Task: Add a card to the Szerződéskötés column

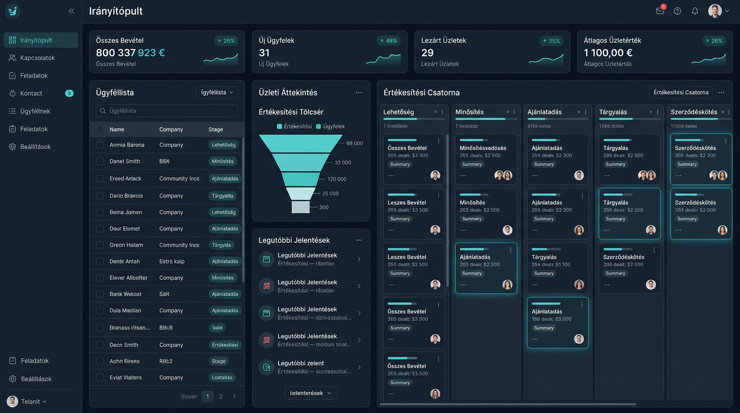Action: pyautogui.click(x=723, y=112)
